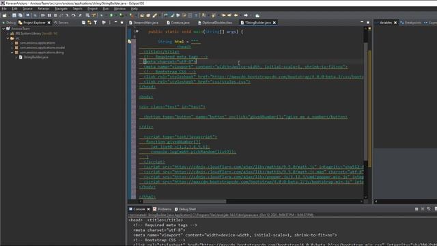
Task: Open the Help menu
Action: [135, 9]
